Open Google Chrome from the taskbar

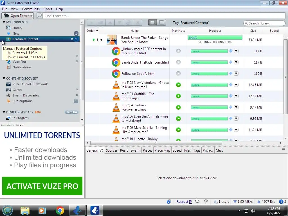pos(60,210)
